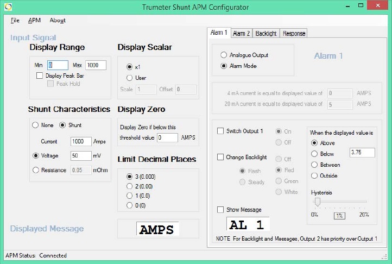Select the Analogue Output option
Viewport: 392px width, 264px height.
[224, 55]
